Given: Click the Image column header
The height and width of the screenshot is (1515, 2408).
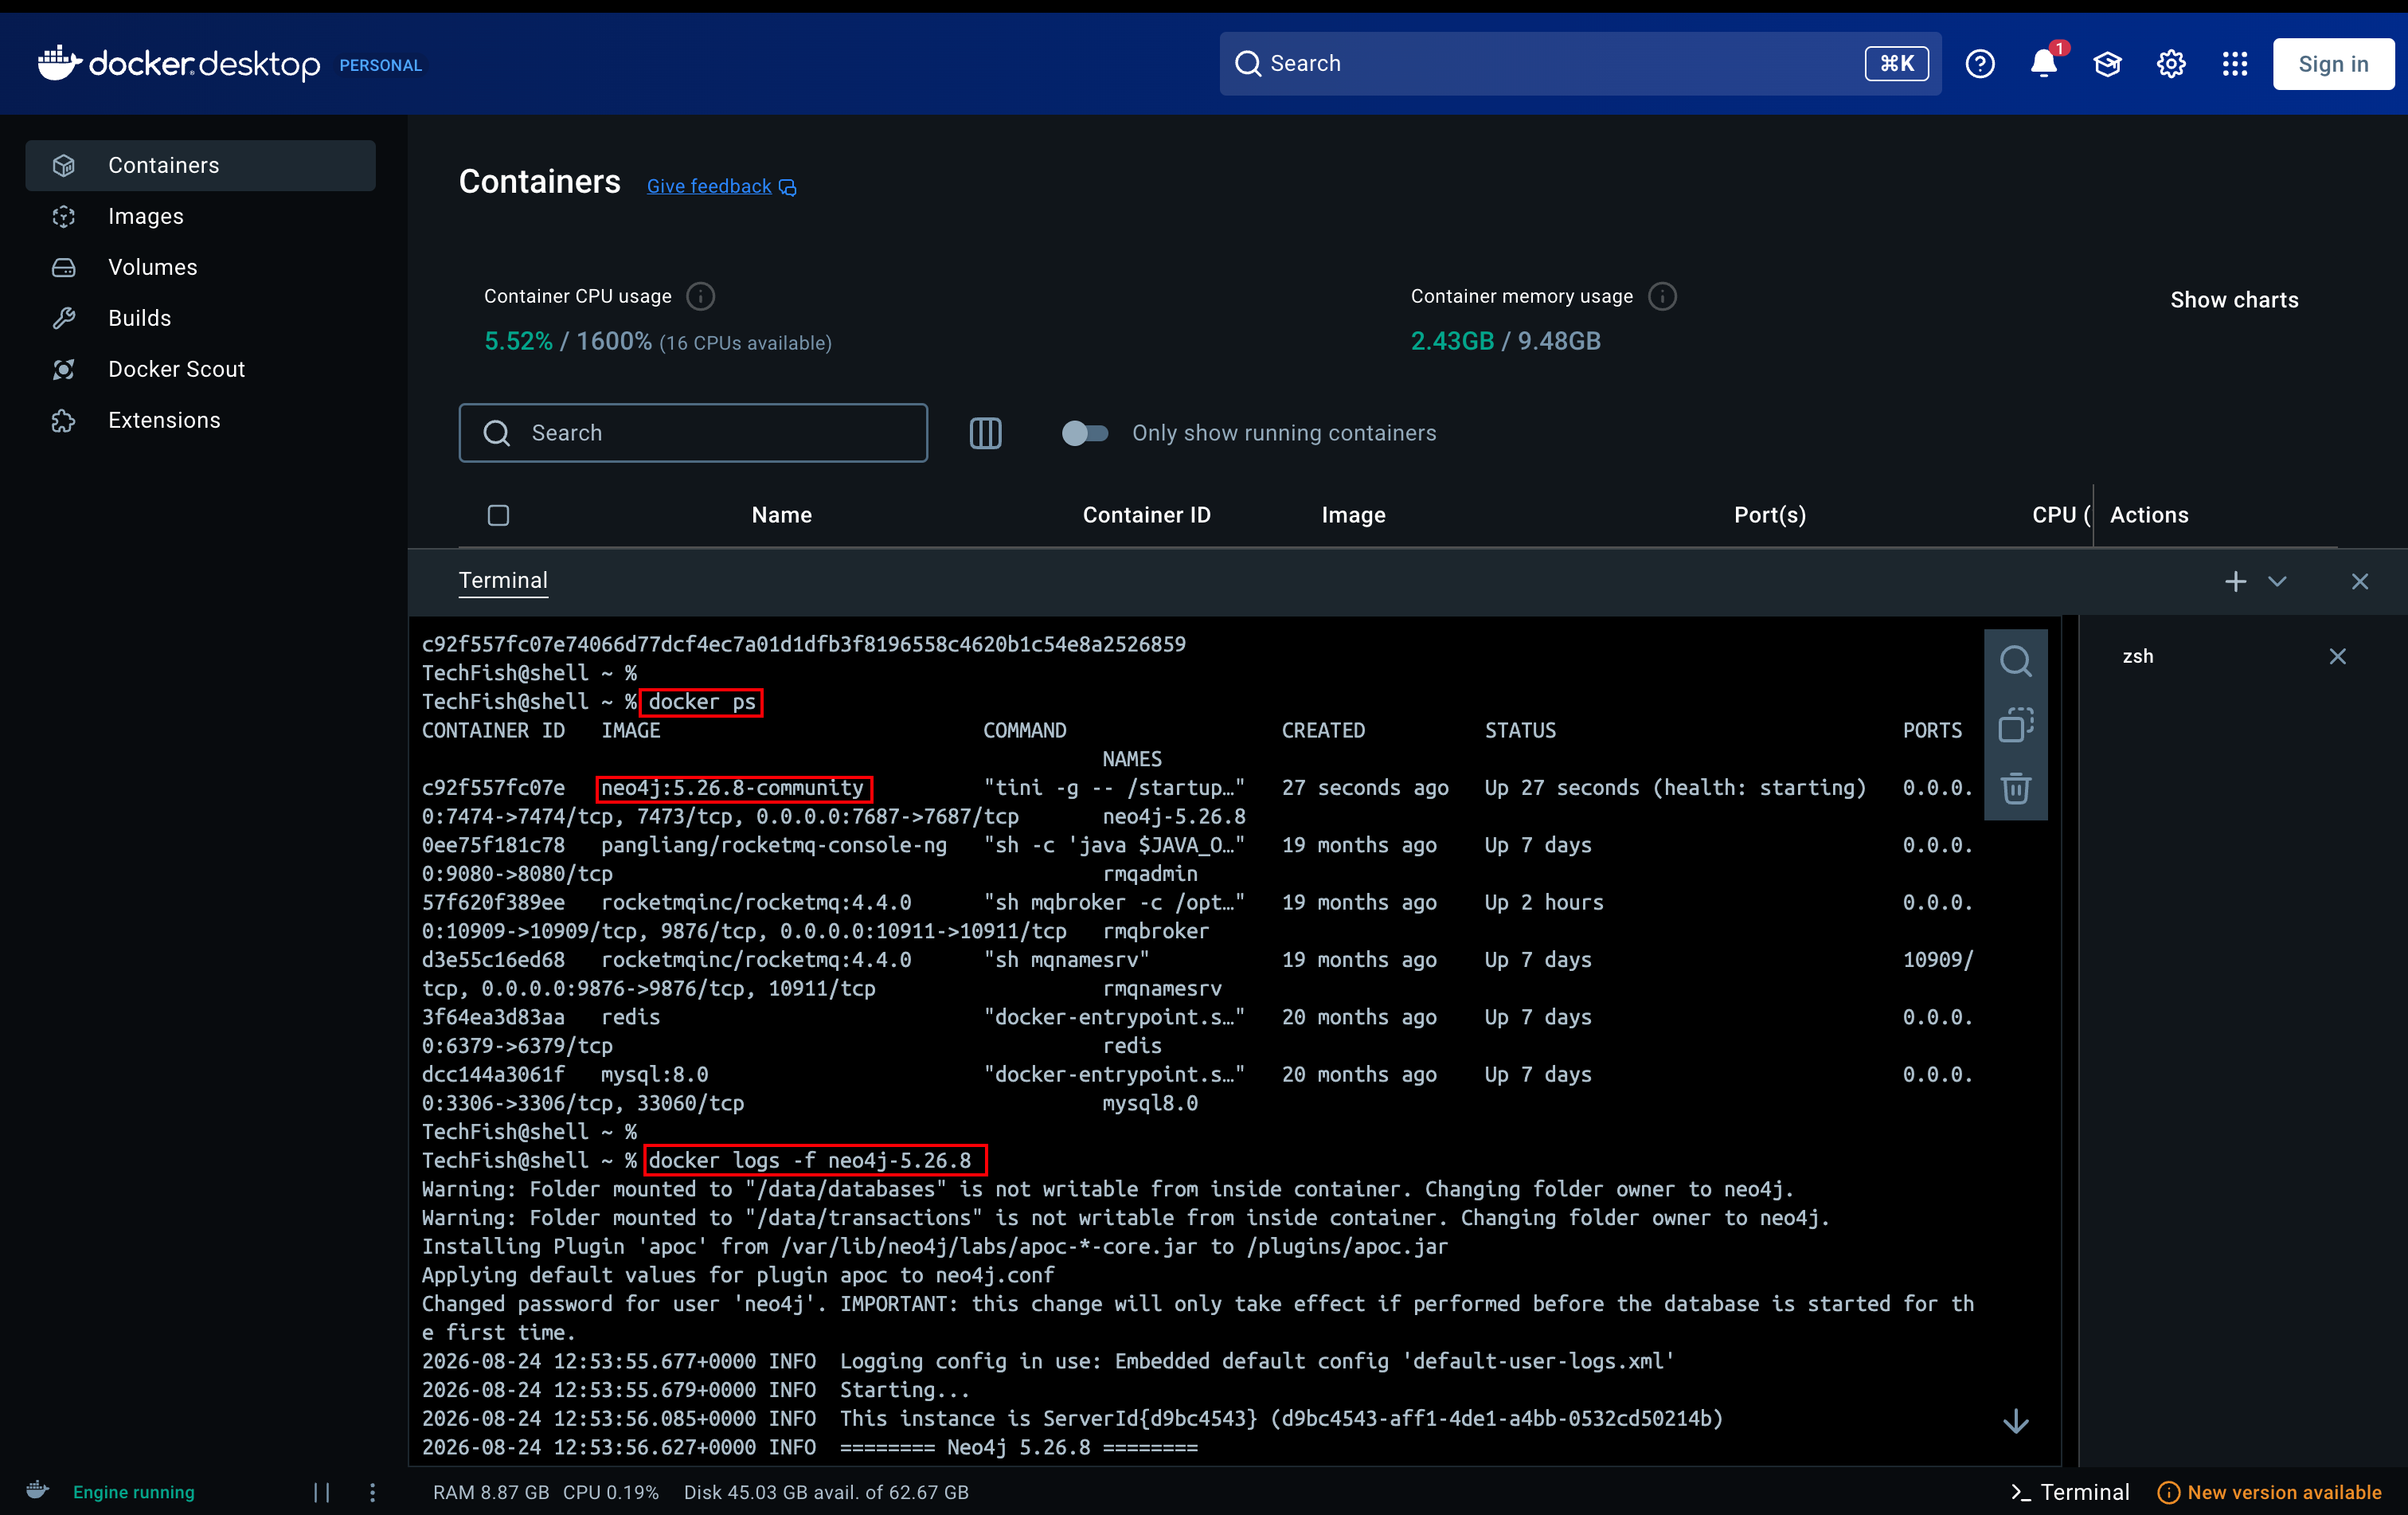Looking at the screenshot, I should pyautogui.click(x=1353, y=515).
